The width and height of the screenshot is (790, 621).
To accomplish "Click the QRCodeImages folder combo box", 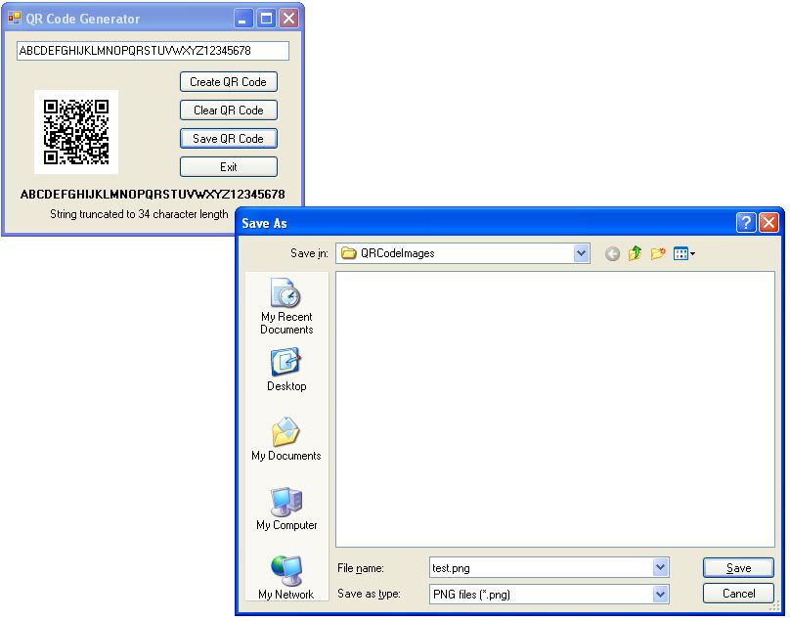I will pos(463,253).
